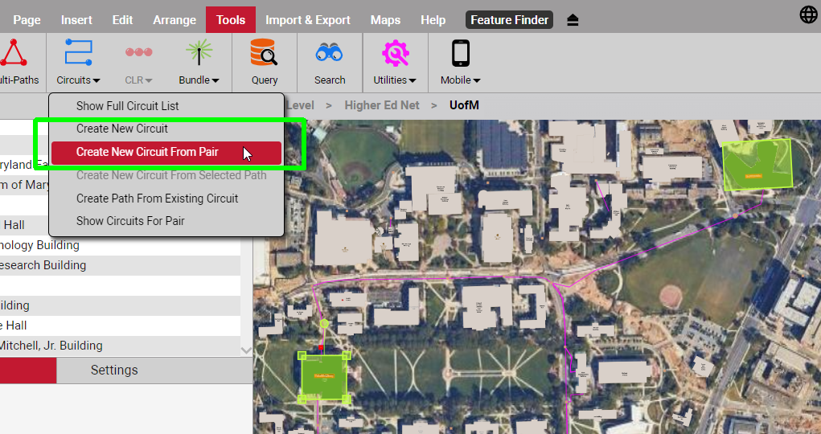Click the CLR toolbar icon
Viewport: 821px width, 434px height.
tap(138, 52)
